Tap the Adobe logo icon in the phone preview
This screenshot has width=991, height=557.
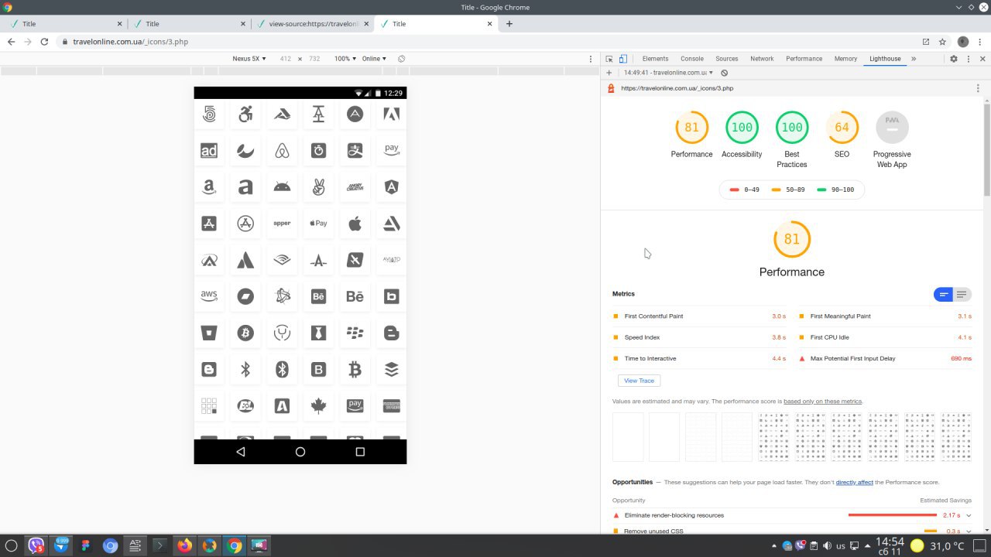point(392,114)
